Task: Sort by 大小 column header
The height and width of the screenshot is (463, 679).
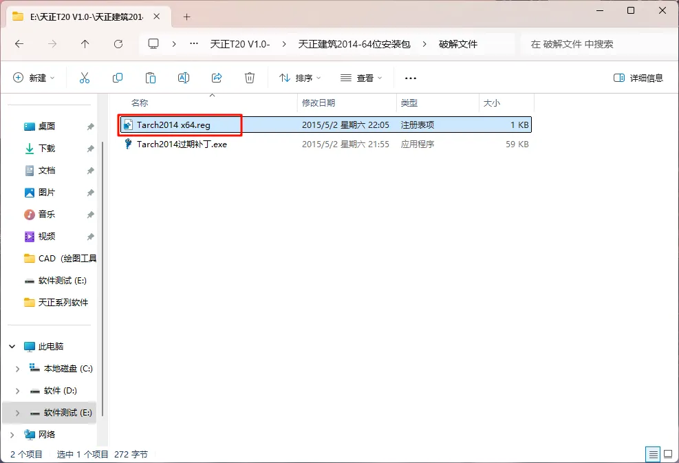Action: pos(491,103)
